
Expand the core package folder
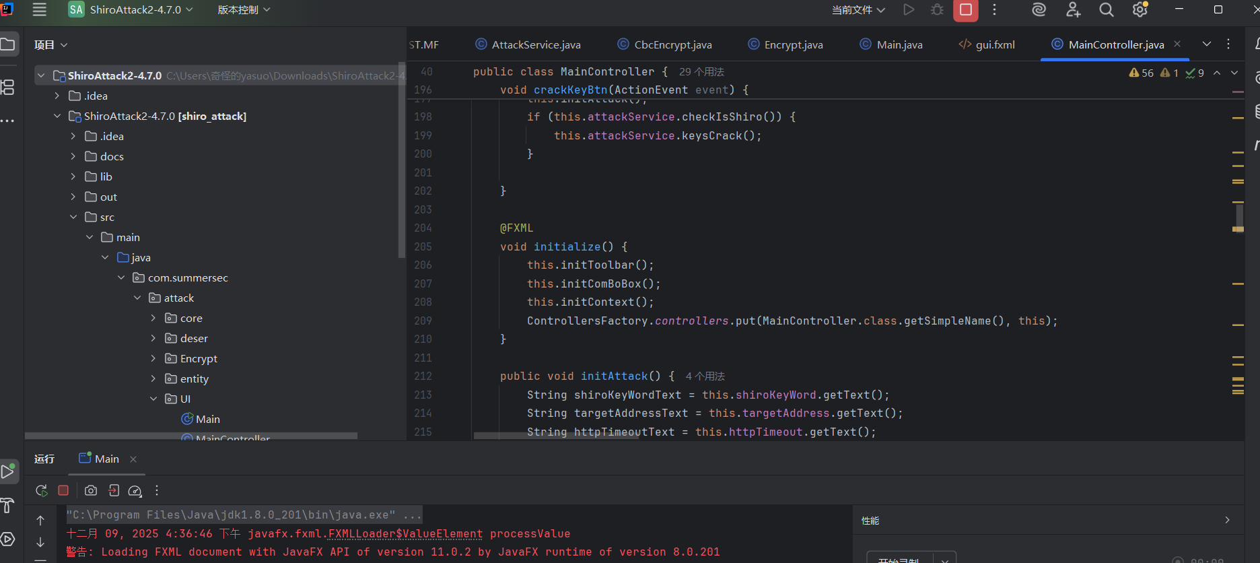[x=153, y=318]
